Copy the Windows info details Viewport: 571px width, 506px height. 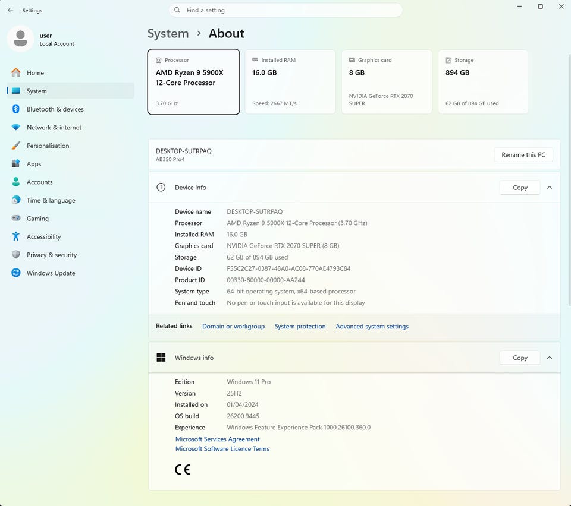click(x=520, y=358)
